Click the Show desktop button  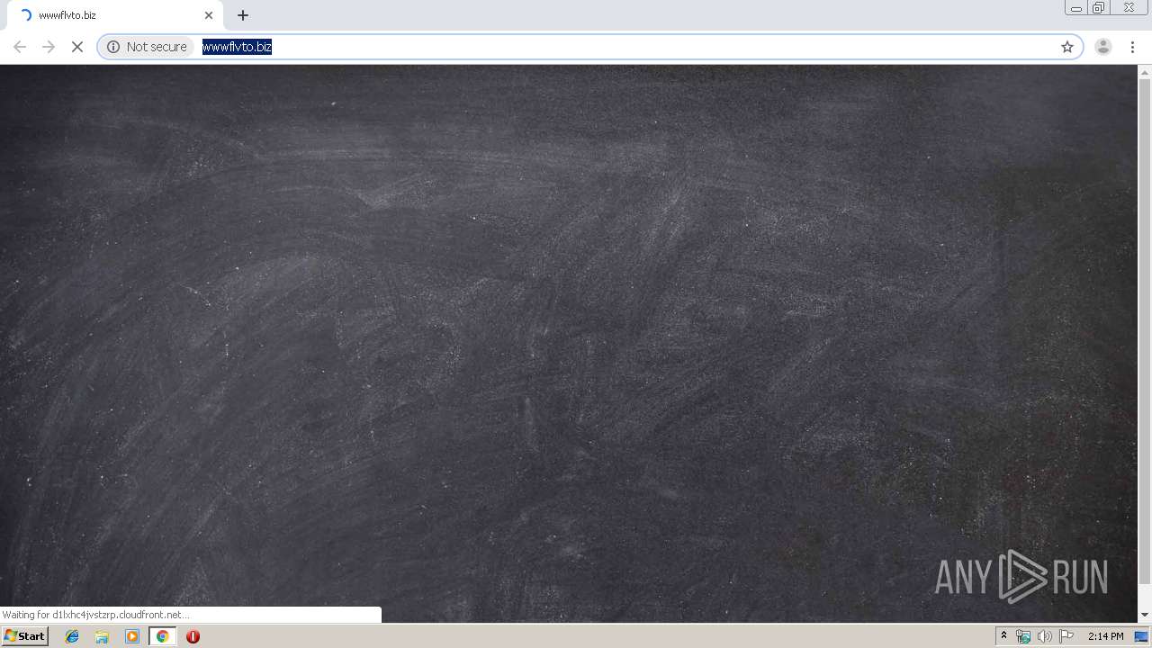pyautogui.click(x=1143, y=636)
